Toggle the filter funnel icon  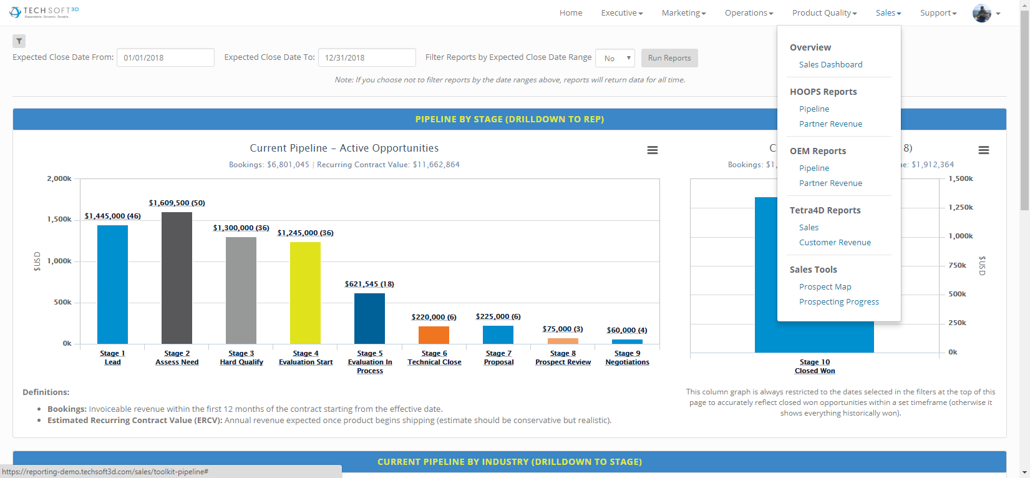(19, 41)
